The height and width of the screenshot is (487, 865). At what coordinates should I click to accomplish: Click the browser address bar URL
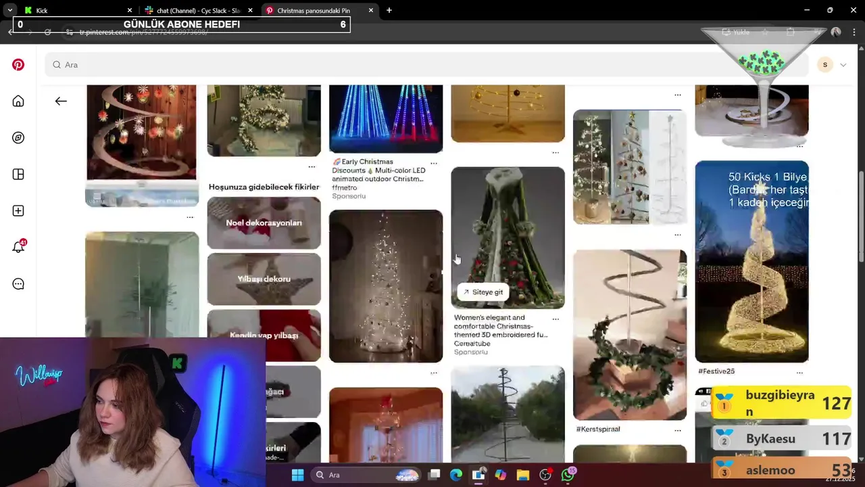(143, 32)
